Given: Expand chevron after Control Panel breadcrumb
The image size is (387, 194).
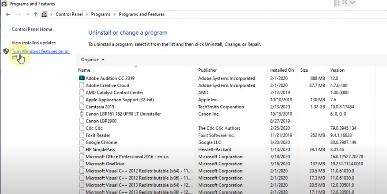Looking at the screenshot, I should click(x=87, y=14).
